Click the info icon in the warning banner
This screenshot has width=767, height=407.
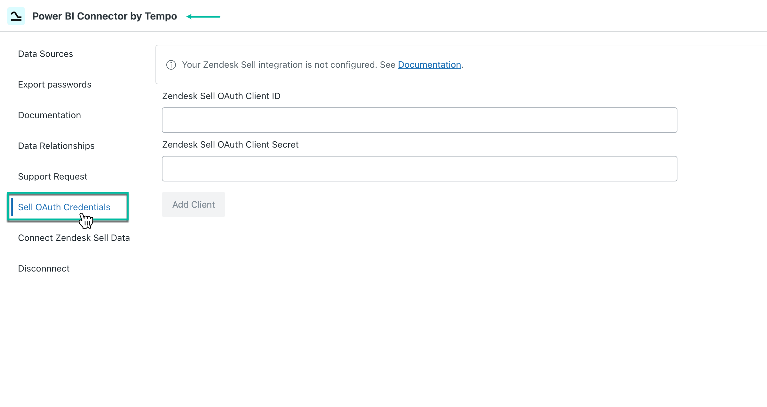pos(171,65)
